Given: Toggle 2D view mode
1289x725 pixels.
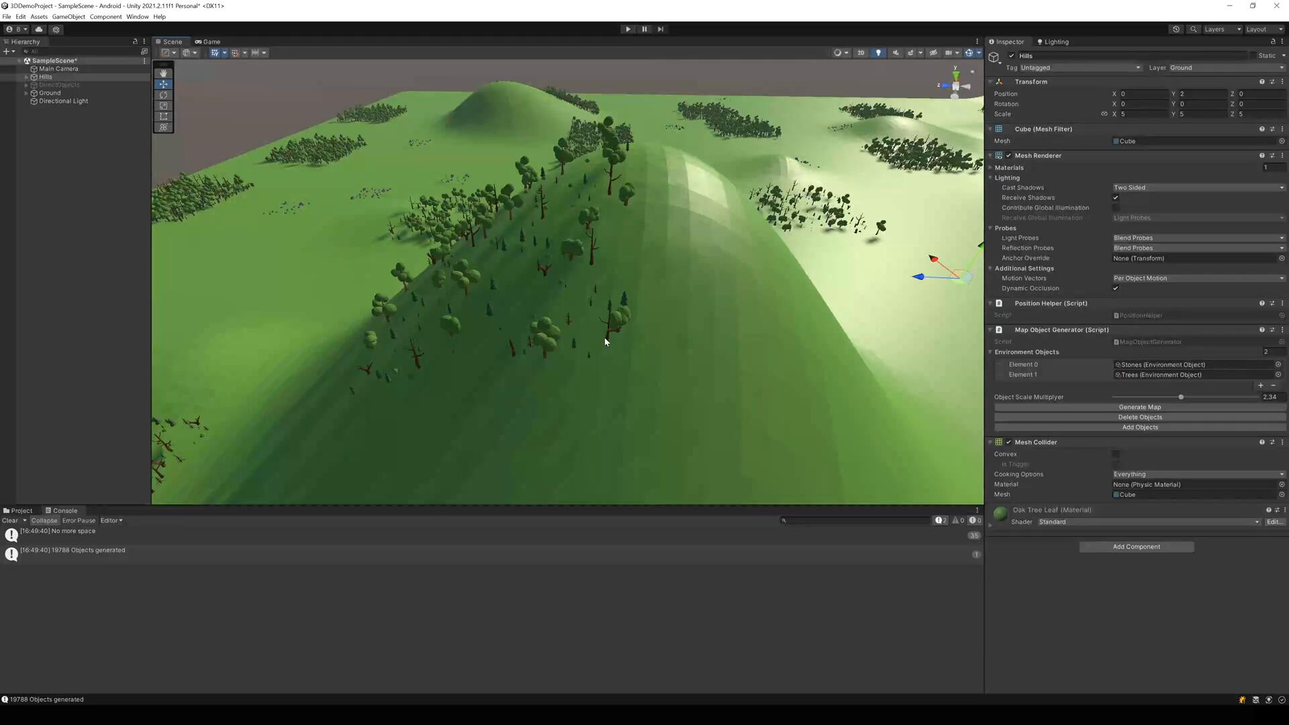Looking at the screenshot, I should pyautogui.click(x=861, y=52).
